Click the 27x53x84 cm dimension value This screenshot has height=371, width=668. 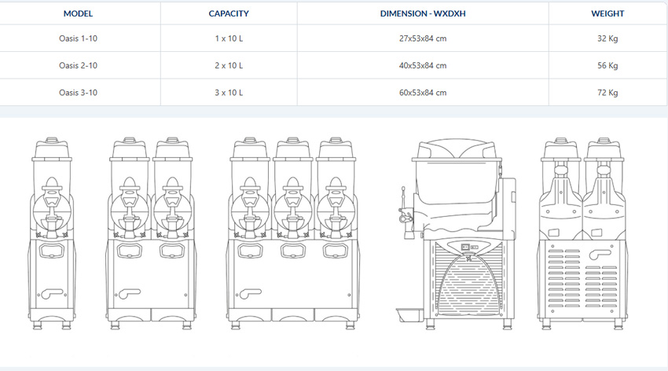[422, 39]
